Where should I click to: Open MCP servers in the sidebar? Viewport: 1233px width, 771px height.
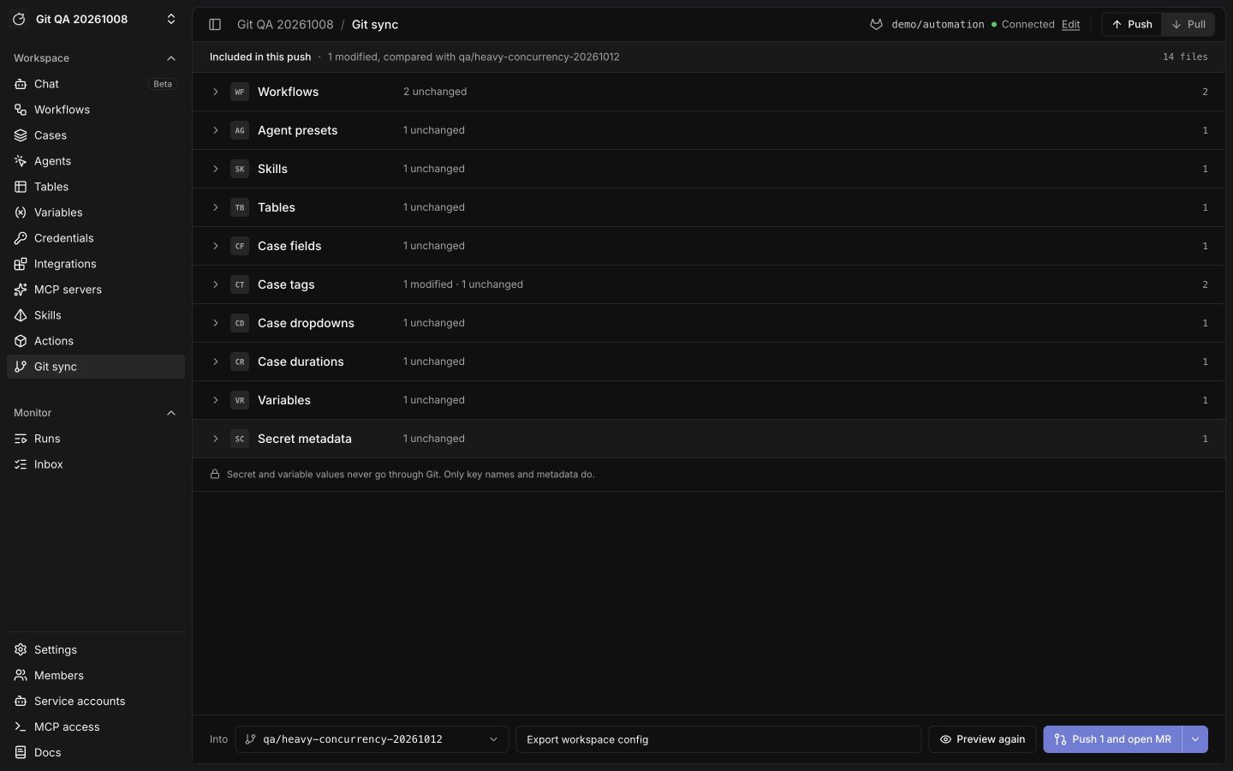(96, 290)
